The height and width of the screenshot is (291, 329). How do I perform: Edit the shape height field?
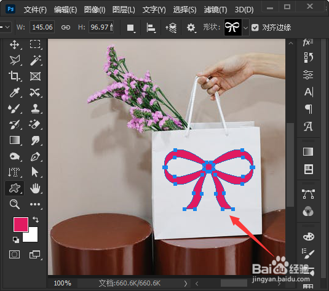coord(101,27)
